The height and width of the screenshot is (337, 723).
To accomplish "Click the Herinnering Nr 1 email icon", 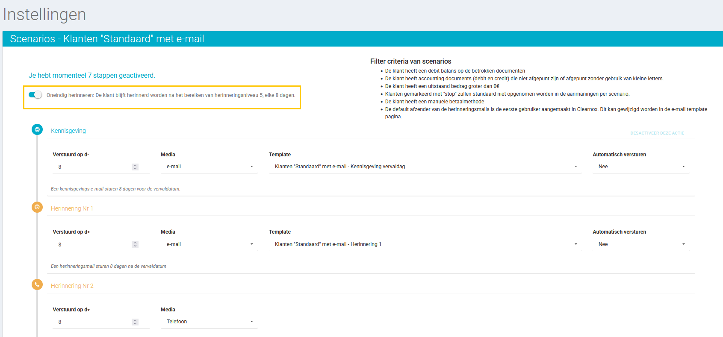I will [37, 207].
